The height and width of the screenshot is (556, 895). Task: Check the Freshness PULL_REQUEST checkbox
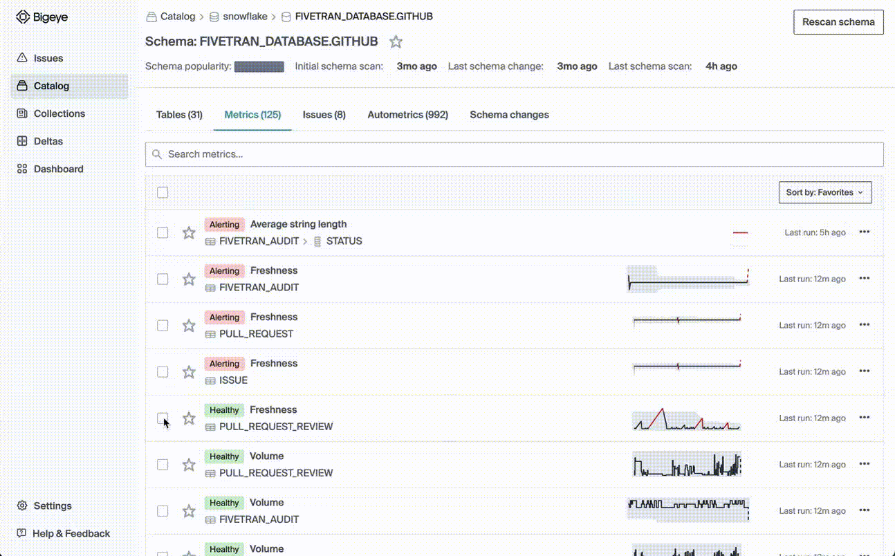tap(163, 325)
